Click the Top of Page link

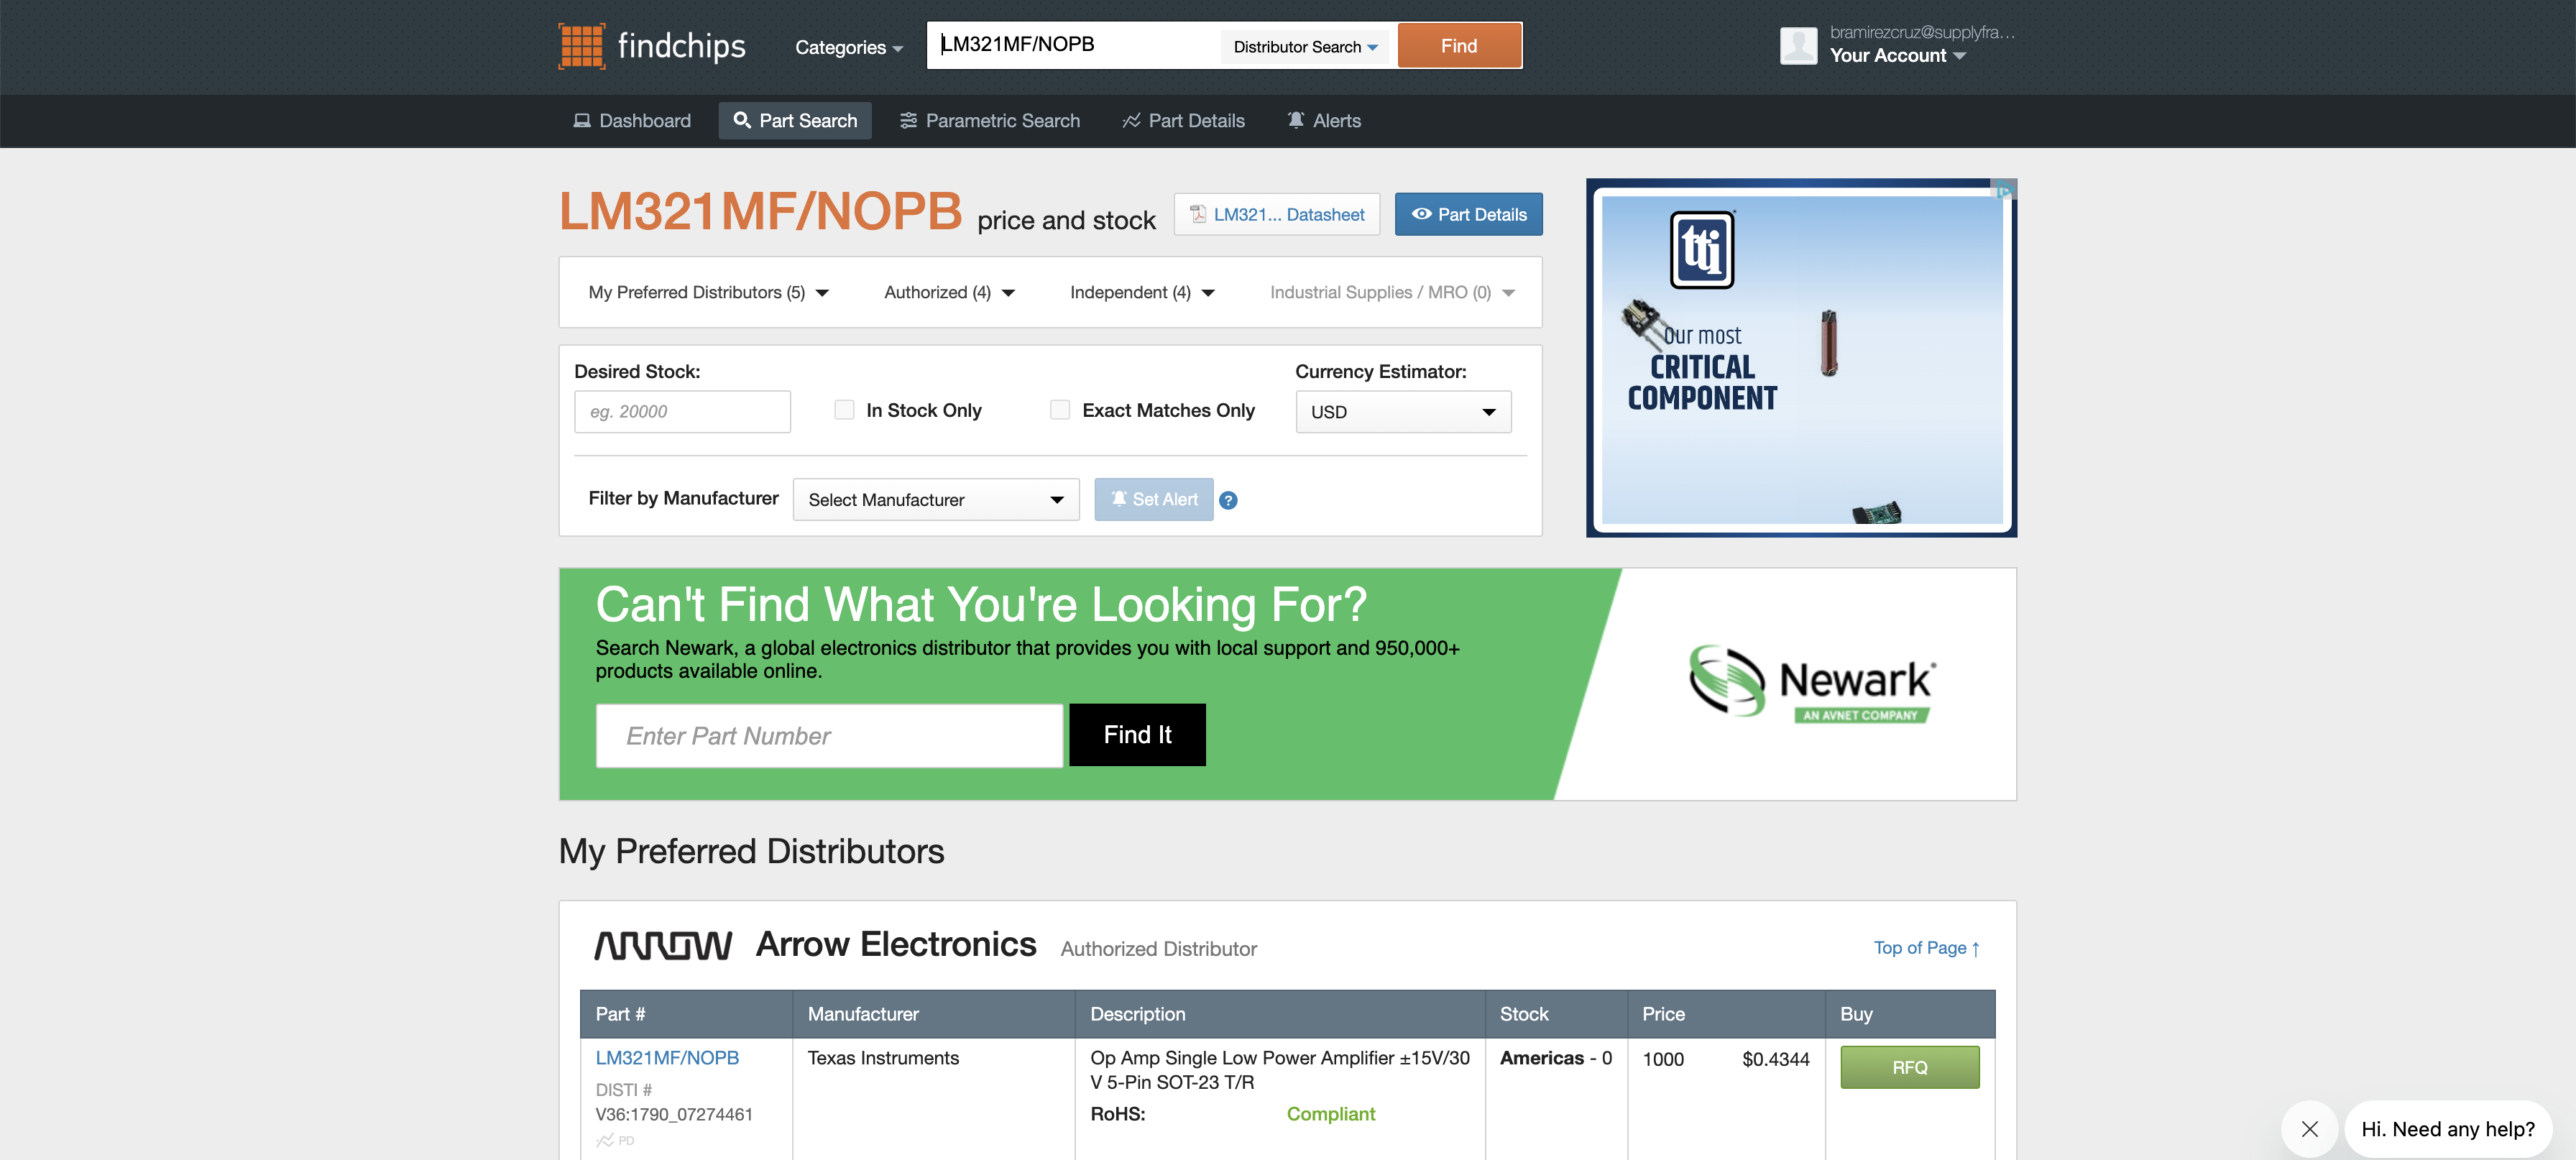point(1926,948)
